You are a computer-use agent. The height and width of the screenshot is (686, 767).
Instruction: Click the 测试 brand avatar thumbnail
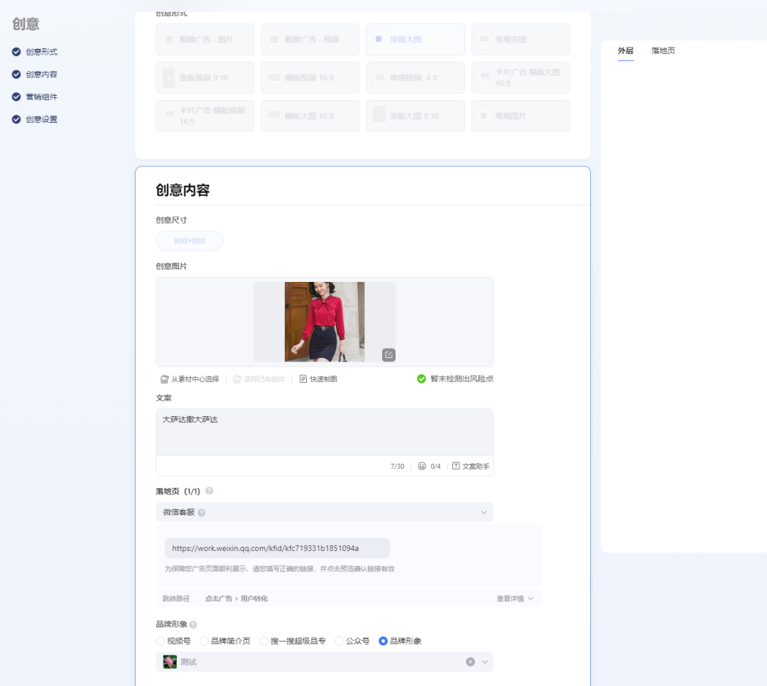[x=170, y=662]
